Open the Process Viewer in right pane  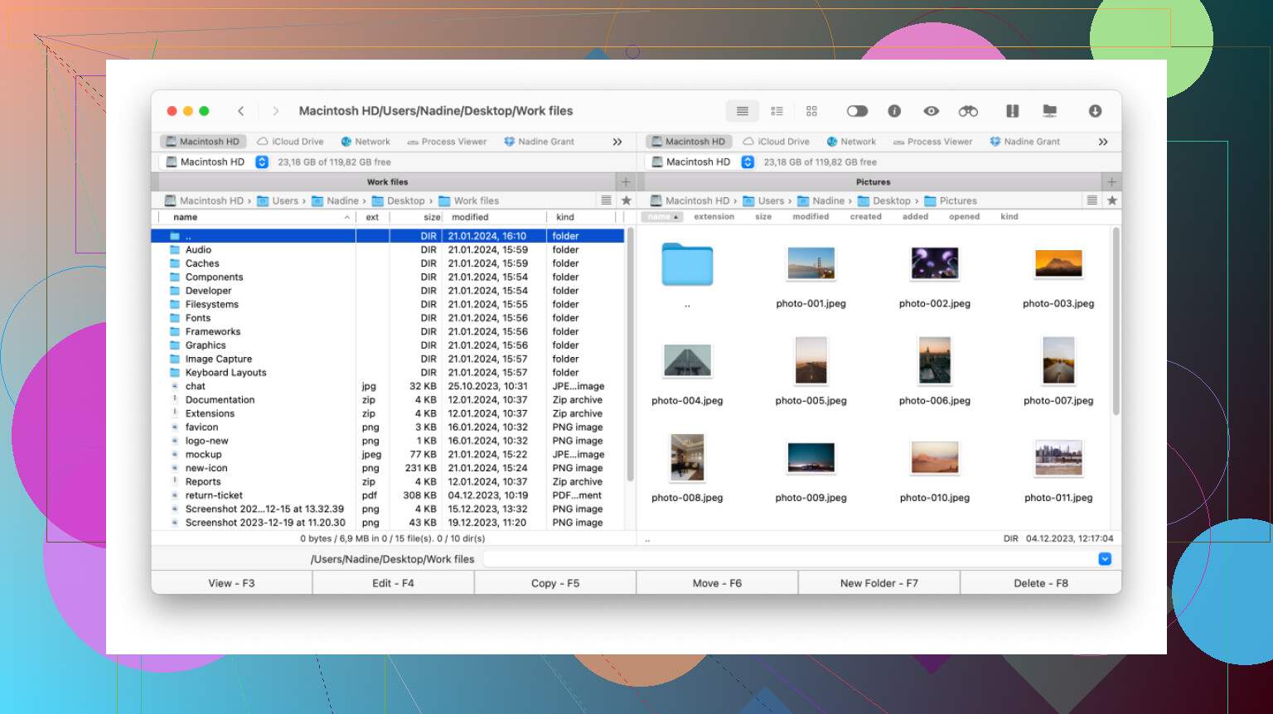(x=932, y=142)
